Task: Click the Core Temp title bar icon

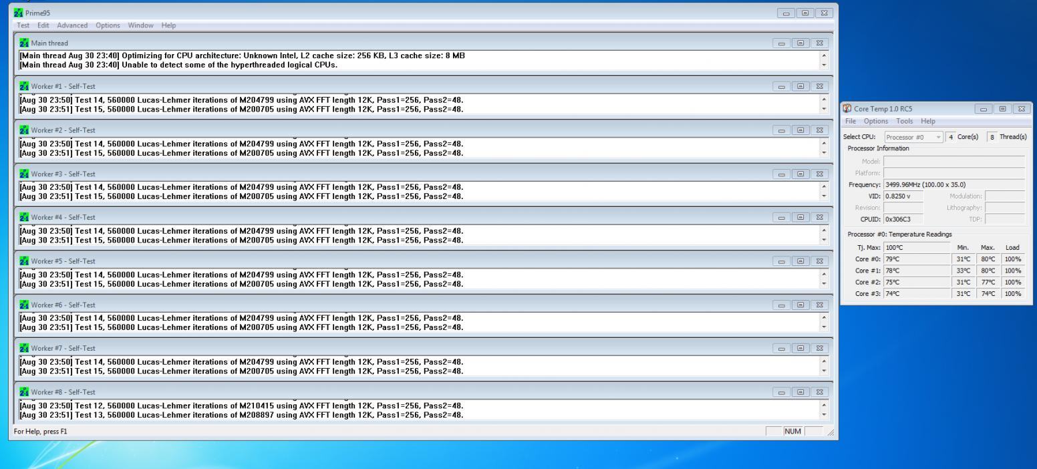Action: pyautogui.click(x=848, y=109)
